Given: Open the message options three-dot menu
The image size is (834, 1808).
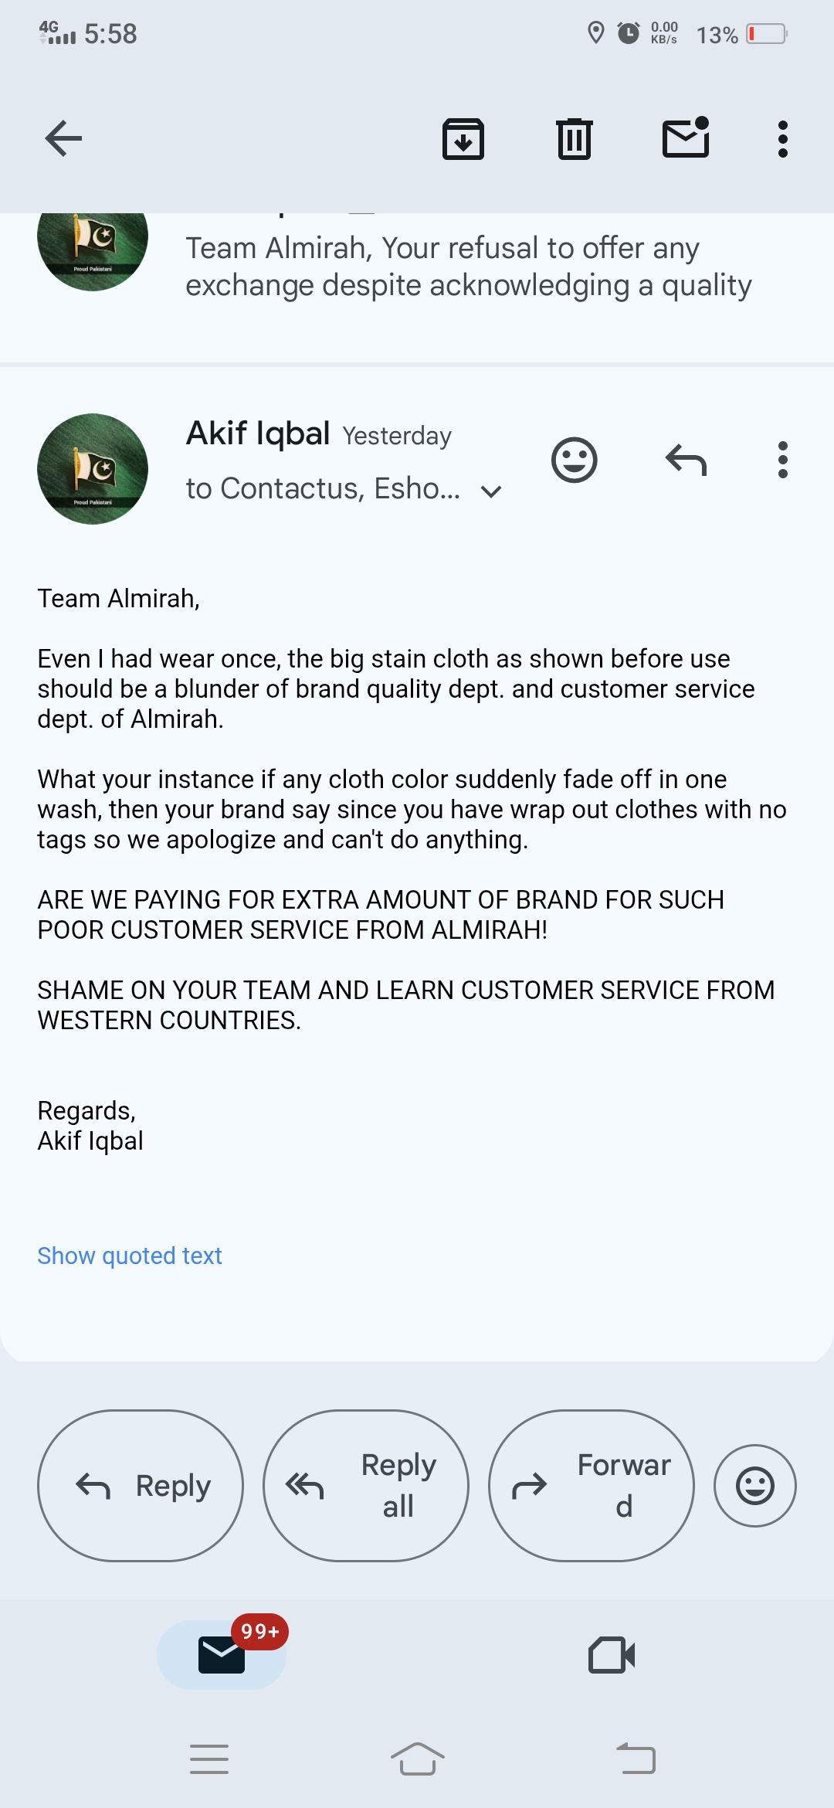Looking at the screenshot, I should [783, 460].
